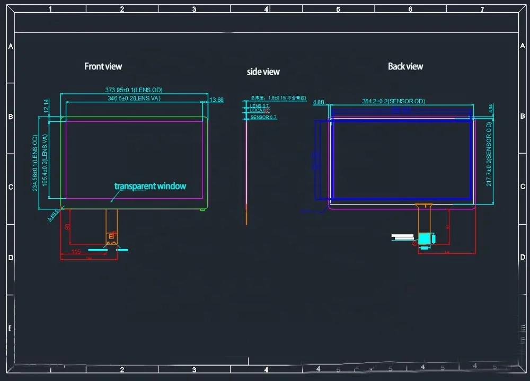
Task: Click zone letter 'A' on right border
Action: (x=523, y=46)
